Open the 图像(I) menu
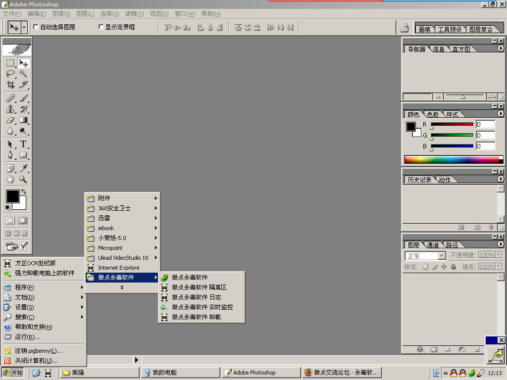Screen dimensions: 507x380 tap(61, 13)
